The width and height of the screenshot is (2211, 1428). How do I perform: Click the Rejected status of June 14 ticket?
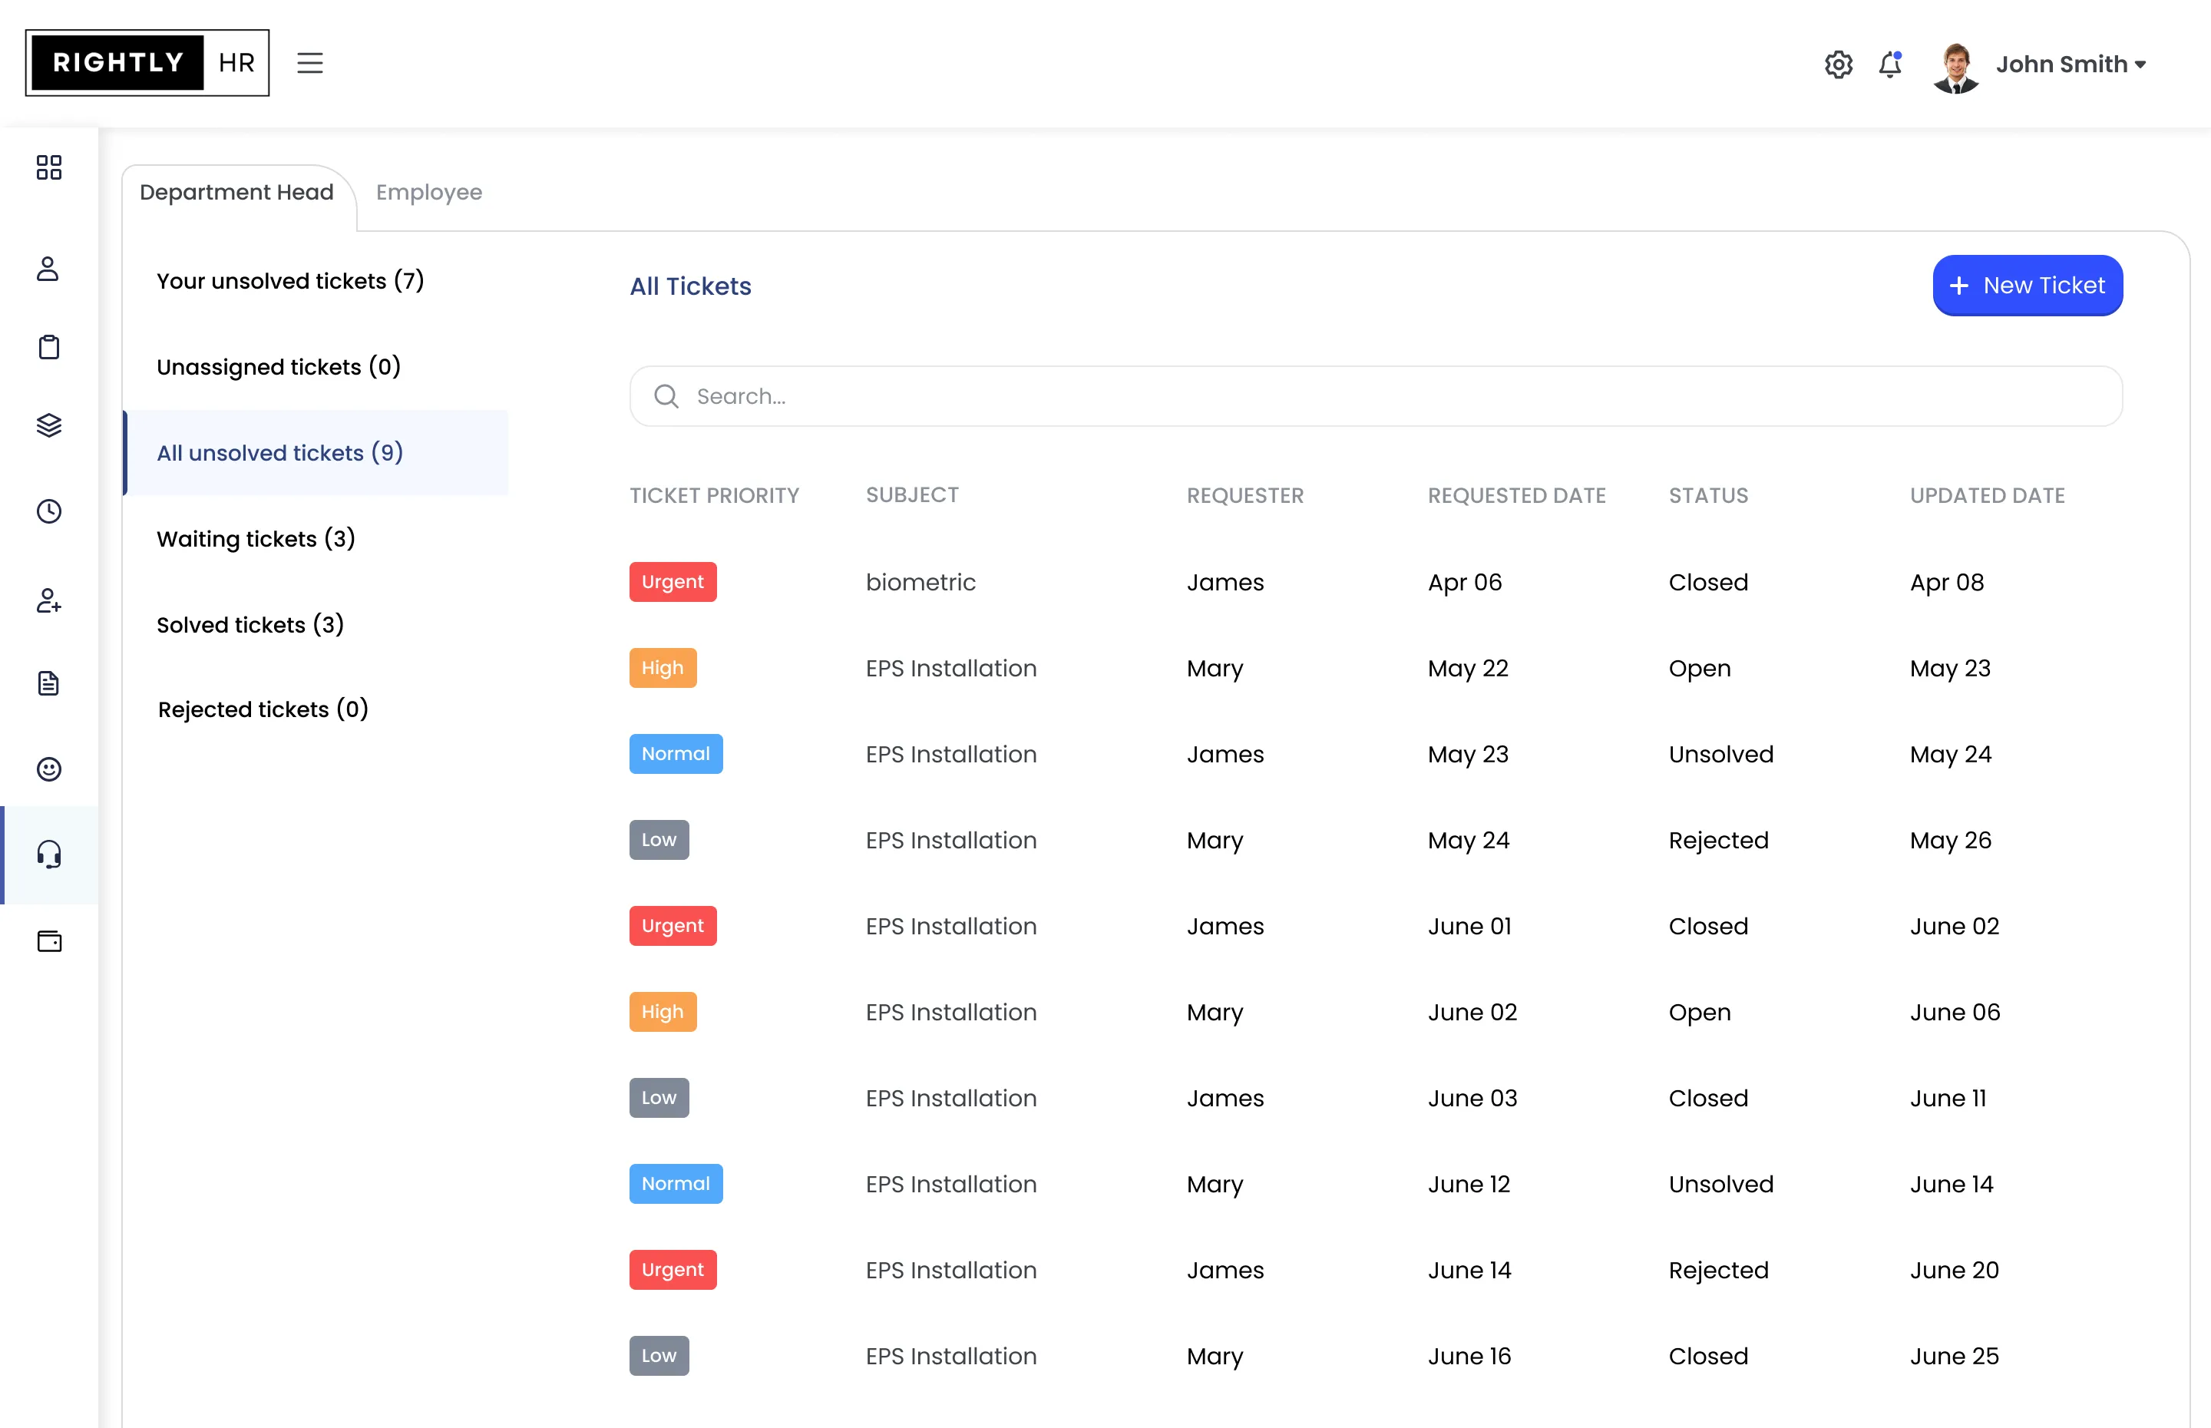click(x=1718, y=1271)
